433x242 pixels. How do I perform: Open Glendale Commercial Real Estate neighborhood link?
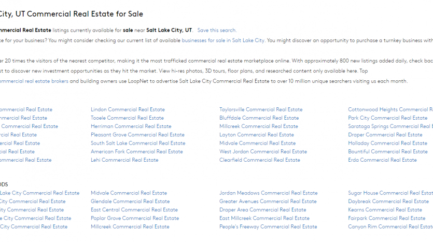click(130, 202)
